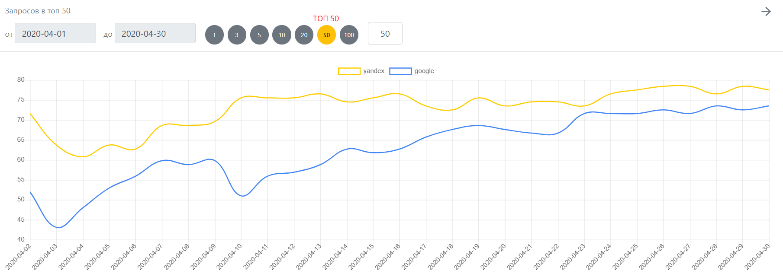Click the 2020-04-23 label on the x-axis
Image resolution: width=783 pixels, height=277 pixels.
(573, 256)
